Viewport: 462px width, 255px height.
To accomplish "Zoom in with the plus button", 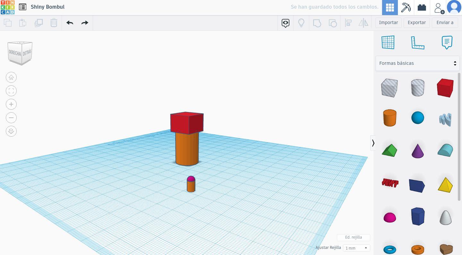I will 11,104.
